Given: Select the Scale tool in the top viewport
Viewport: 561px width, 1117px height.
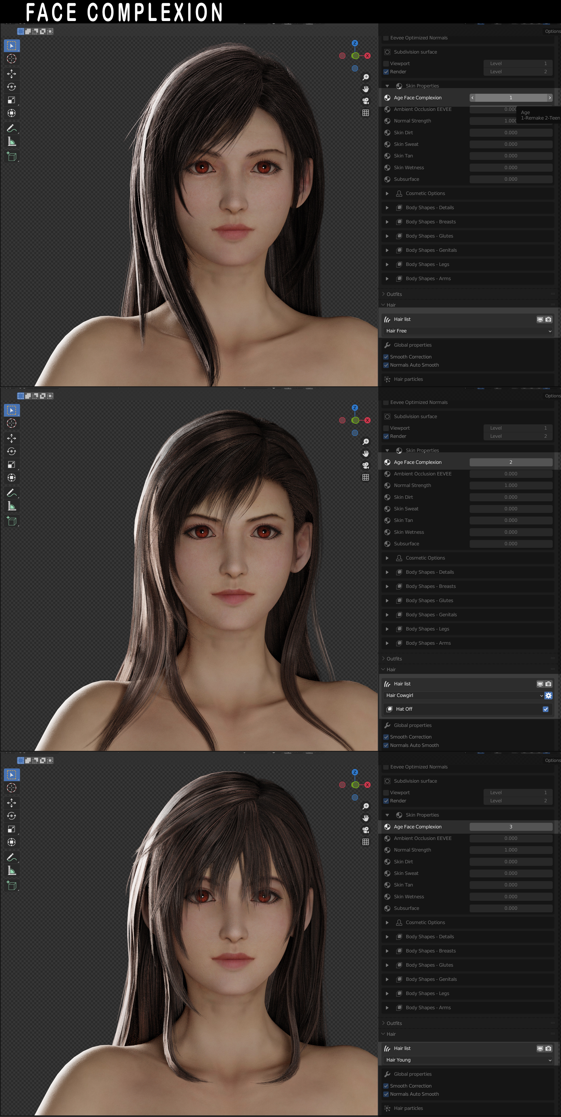Looking at the screenshot, I should (12, 100).
